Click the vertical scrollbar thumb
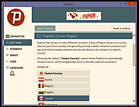139x107 pixels. tap(134, 55)
